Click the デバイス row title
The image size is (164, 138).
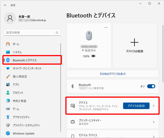tap(83, 103)
